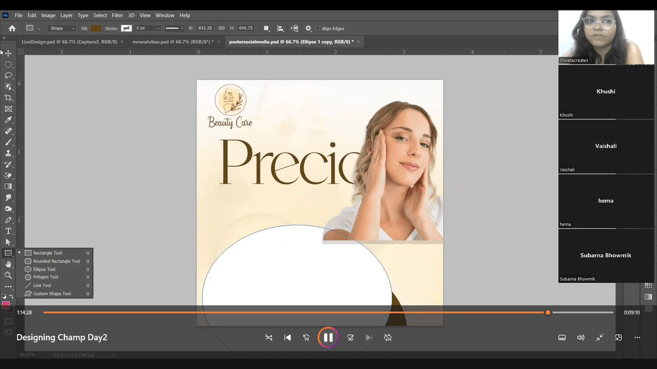Choose Ellipse Tool from the flyout
The width and height of the screenshot is (657, 369).
point(44,269)
